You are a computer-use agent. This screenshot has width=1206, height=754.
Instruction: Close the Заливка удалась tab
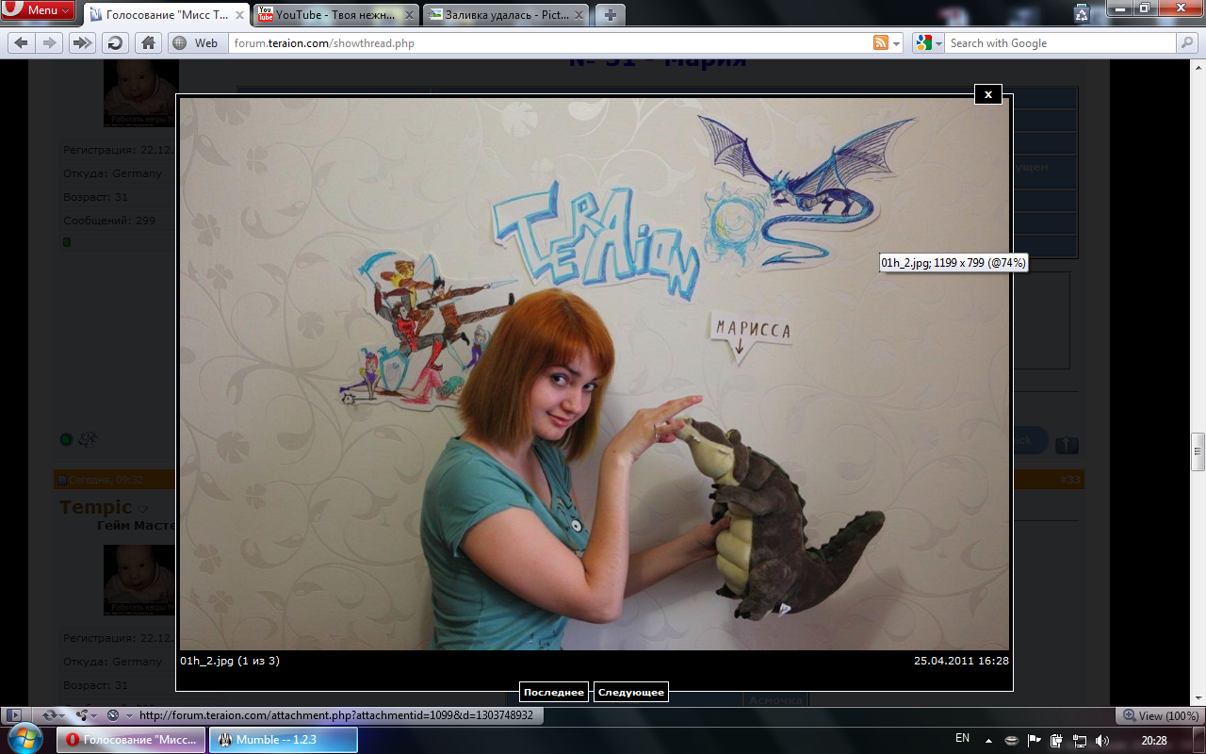click(x=577, y=15)
